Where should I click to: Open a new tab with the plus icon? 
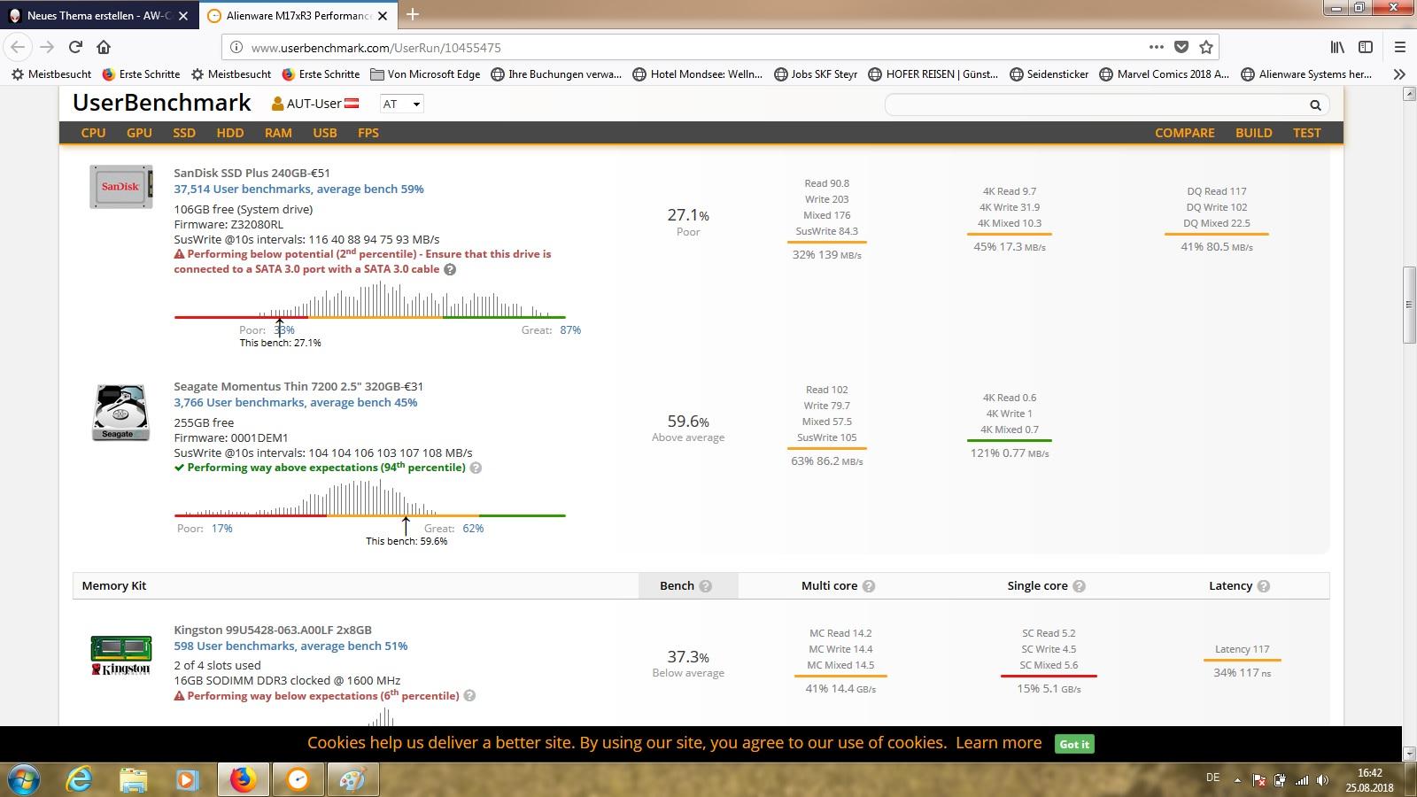(413, 14)
